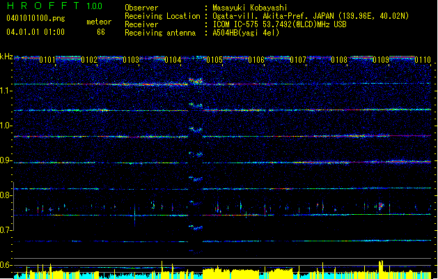Click the 0105 time marker
Image resolution: width=438 pixels, height=279 pixels.
coord(214,59)
